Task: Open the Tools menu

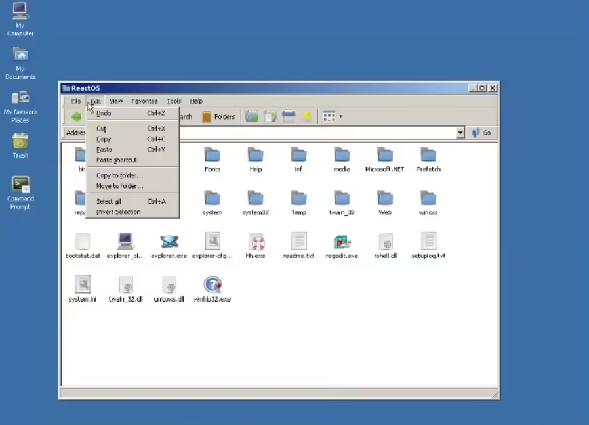Action: (x=174, y=101)
